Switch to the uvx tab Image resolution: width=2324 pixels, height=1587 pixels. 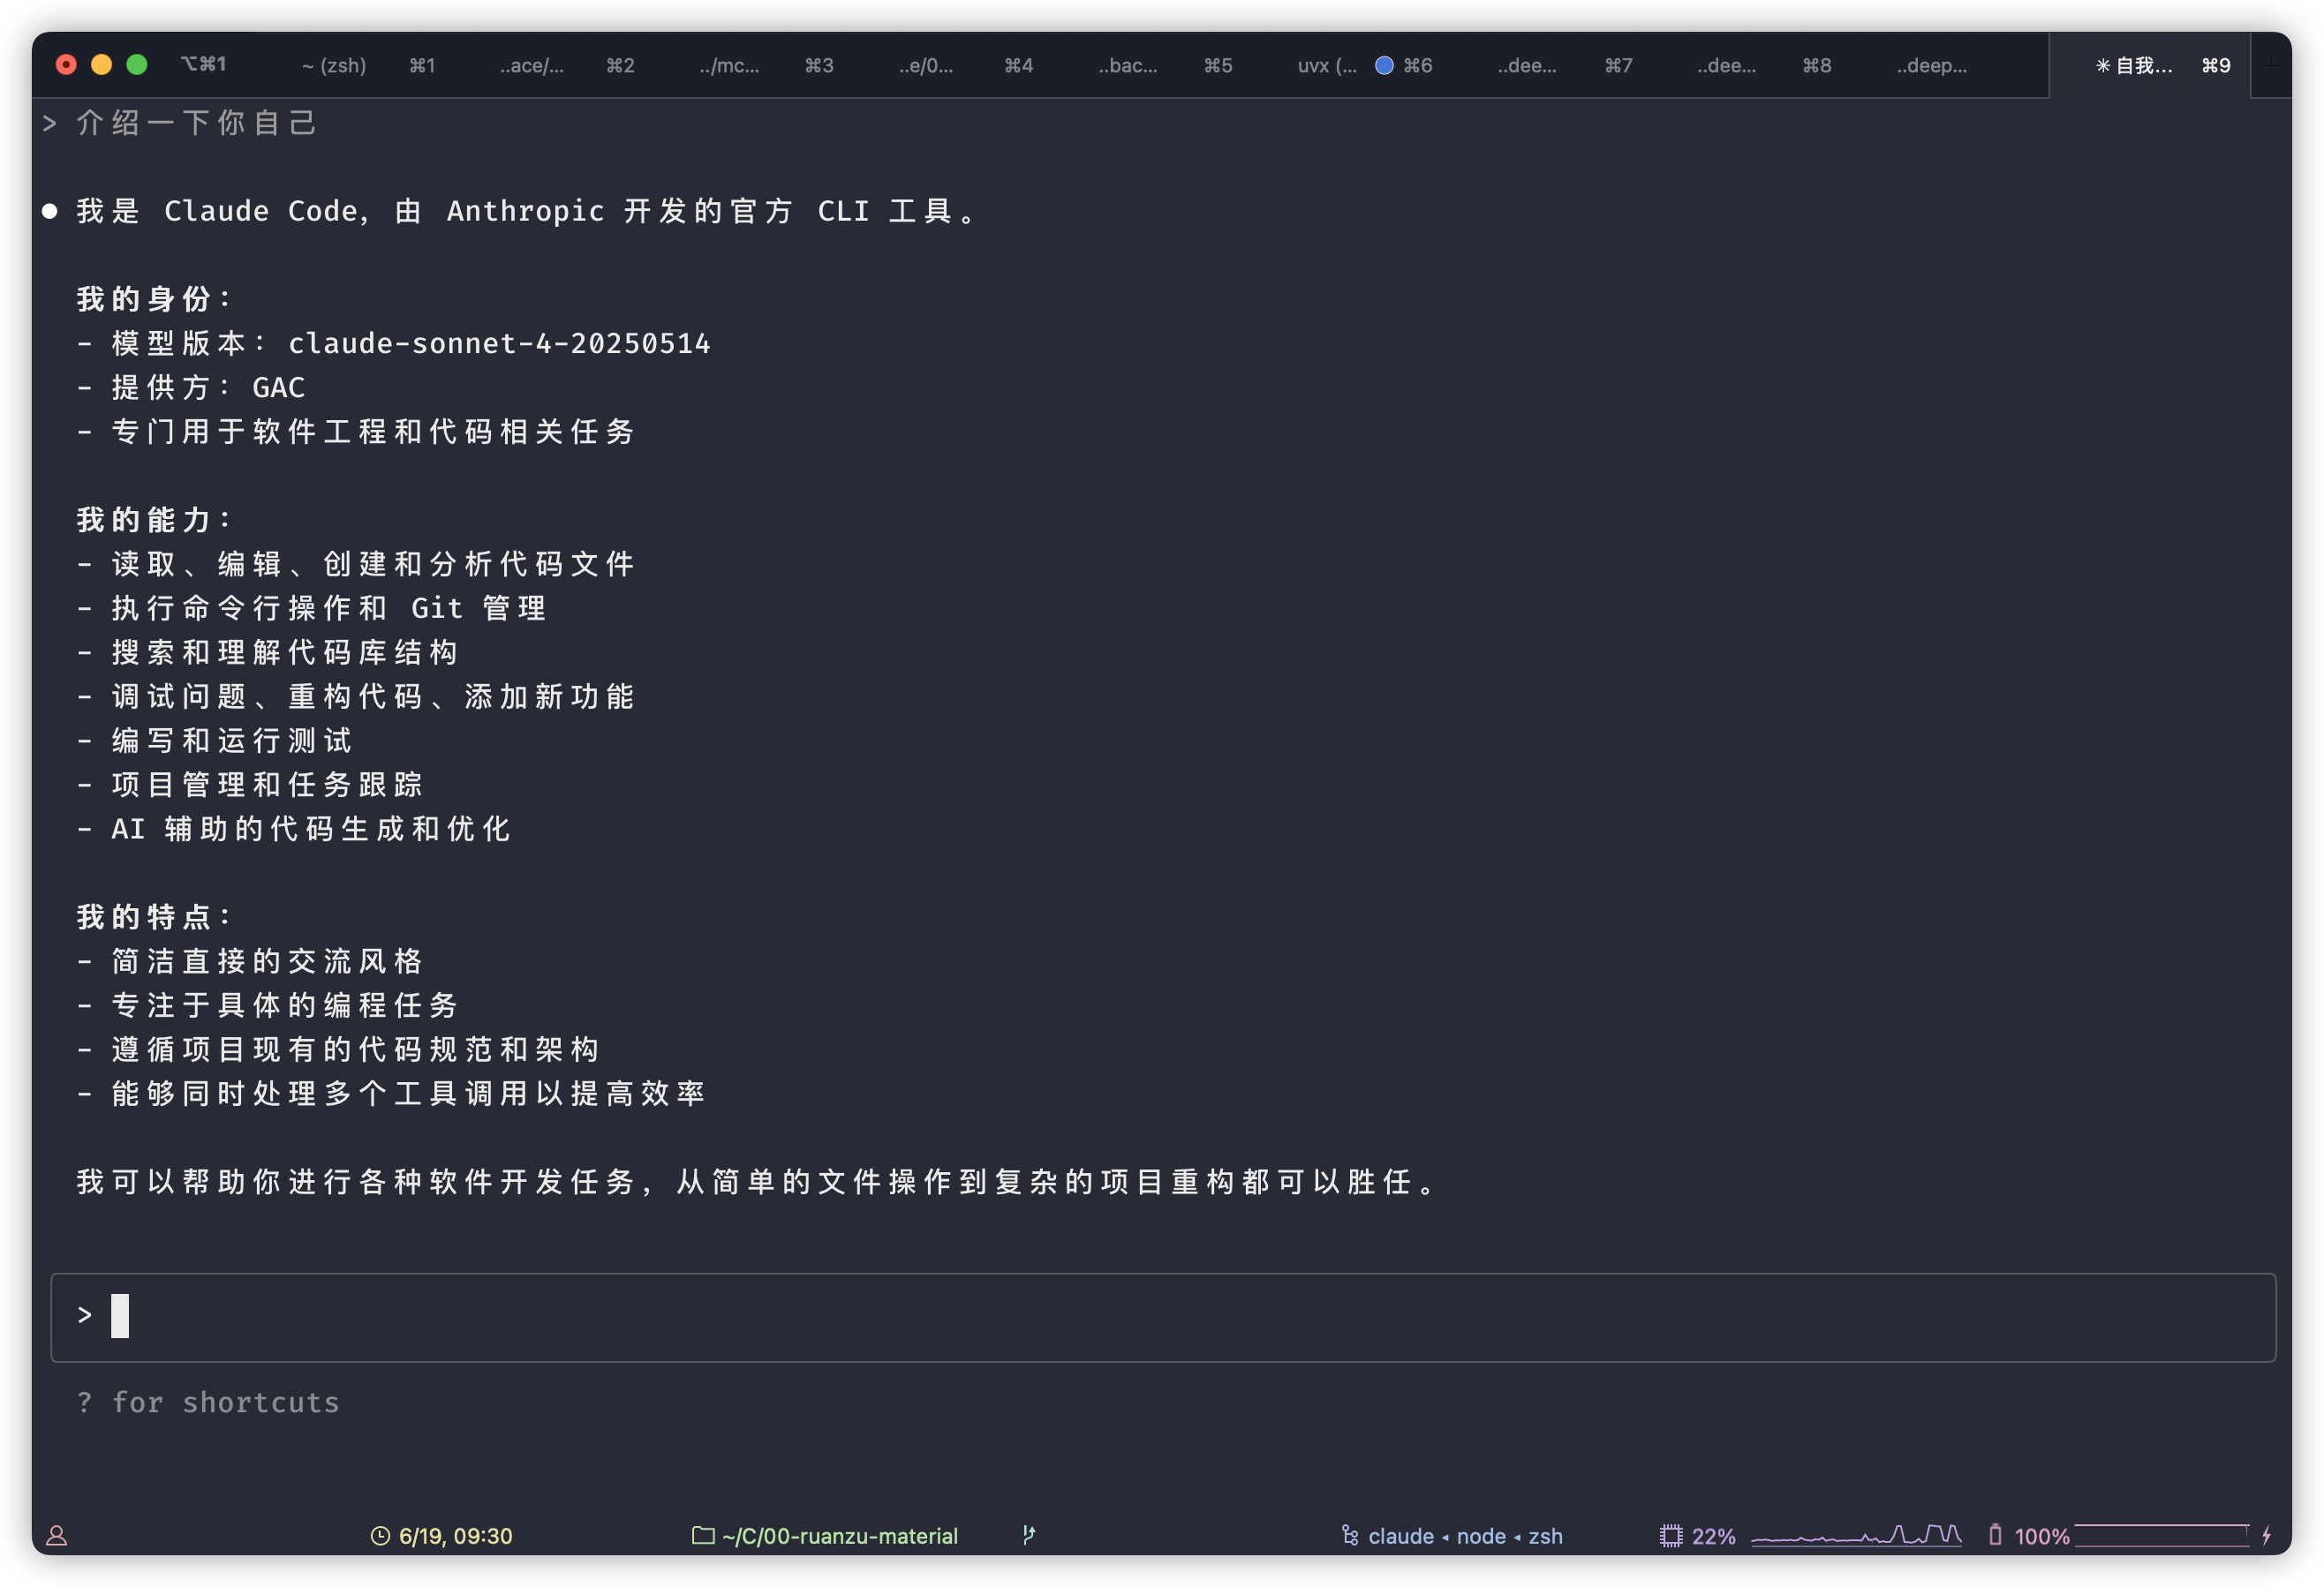1326,66
